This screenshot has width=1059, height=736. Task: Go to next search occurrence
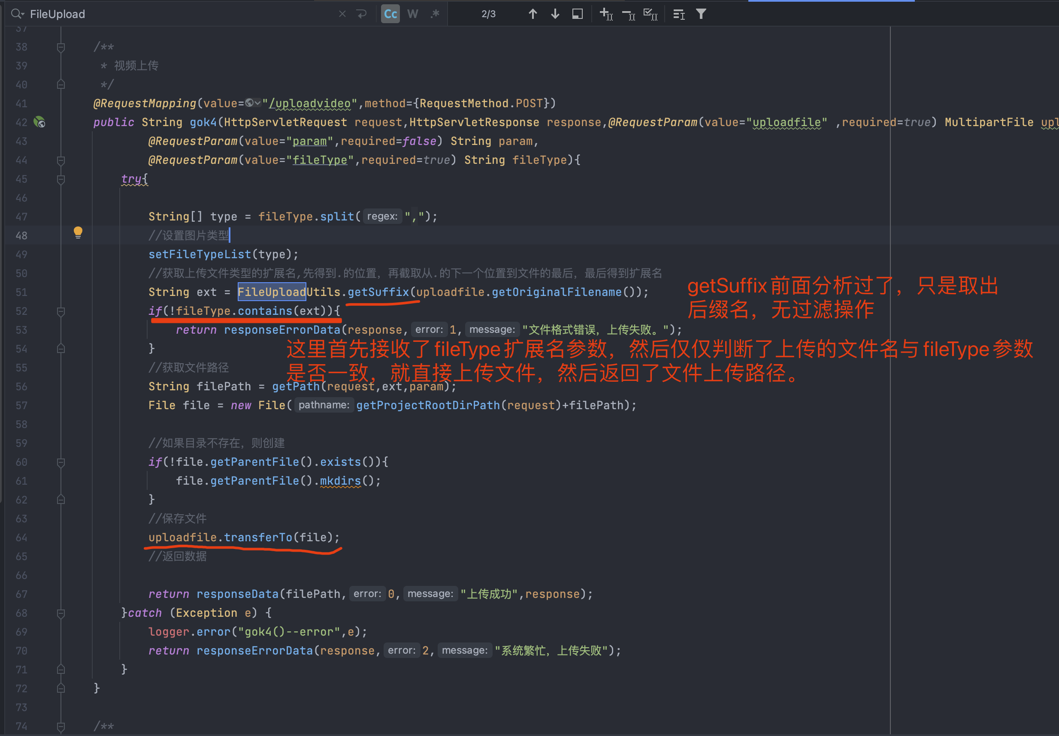(555, 14)
